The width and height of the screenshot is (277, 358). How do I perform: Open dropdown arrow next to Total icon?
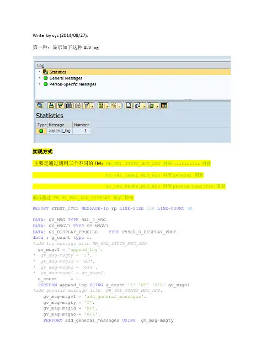pyautogui.click(x=107, y=106)
